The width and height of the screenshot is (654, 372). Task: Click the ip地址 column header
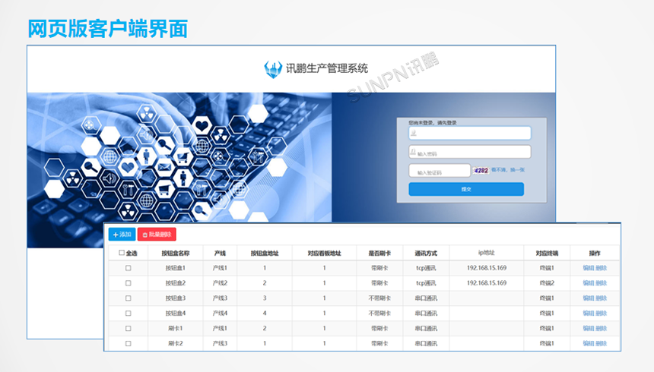click(487, 253)
